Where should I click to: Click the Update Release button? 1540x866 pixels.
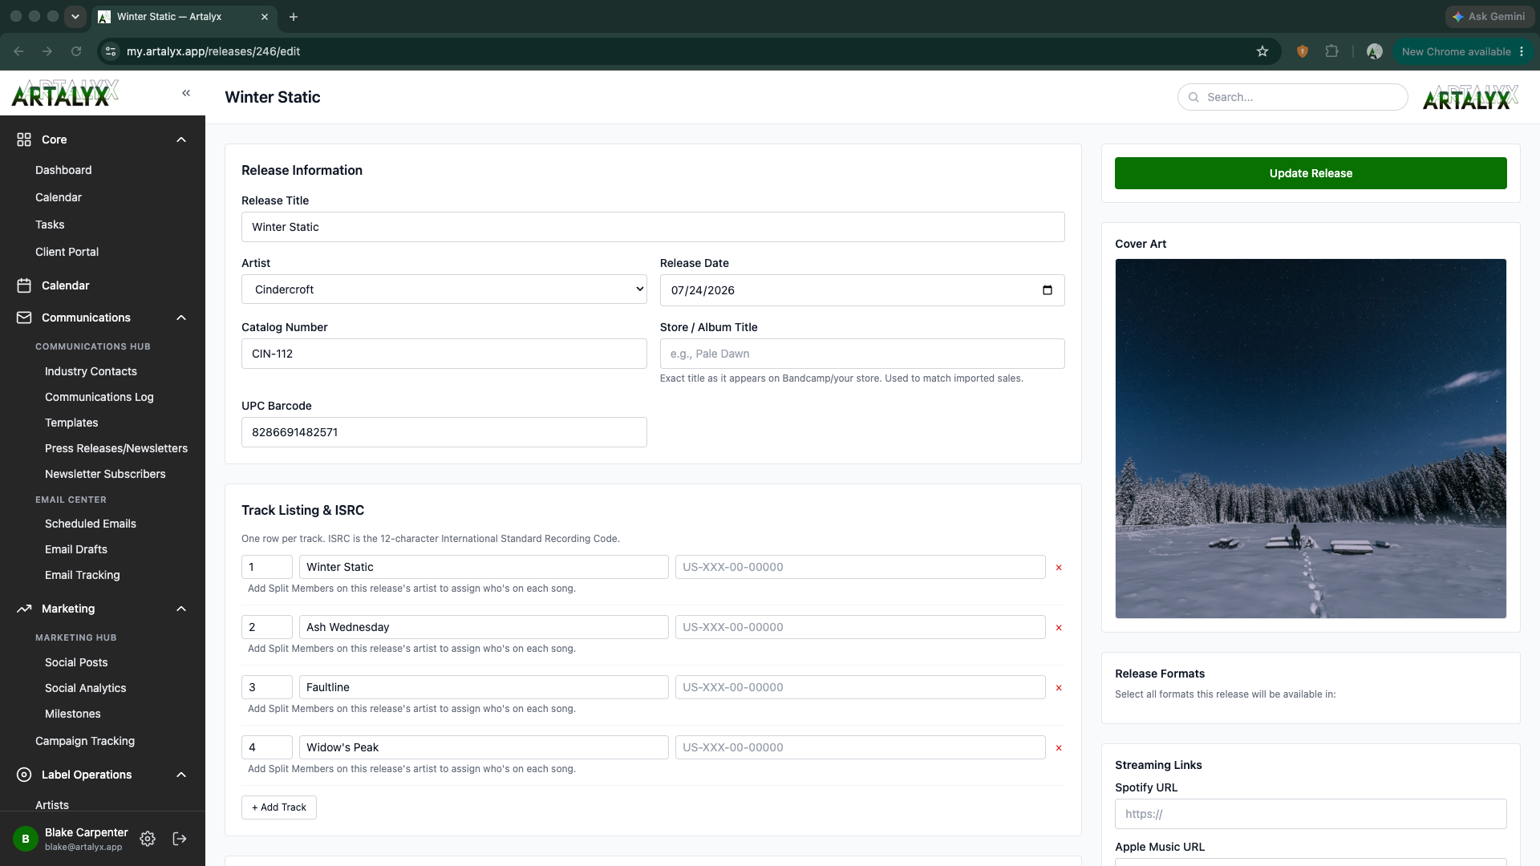[x=1311, y=173]
